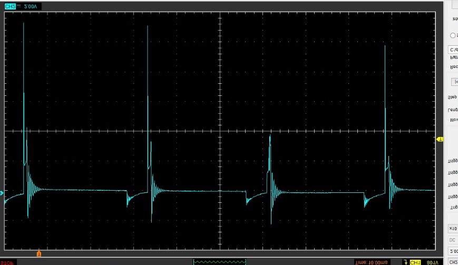Click the yellow CH1 trigger source label
The width and height of the screenshot is (458, 265).
pyautogui.click(x=415, y=262)
